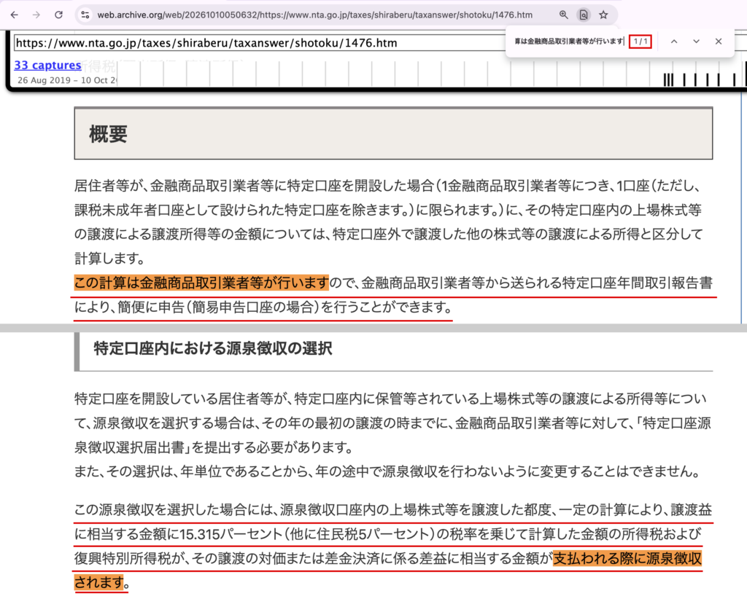
Task: Open site information icon in address bar
Action: (x=85, y=15)
